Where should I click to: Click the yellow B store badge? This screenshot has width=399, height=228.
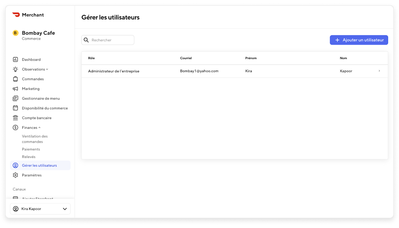[x=15, y=33]
